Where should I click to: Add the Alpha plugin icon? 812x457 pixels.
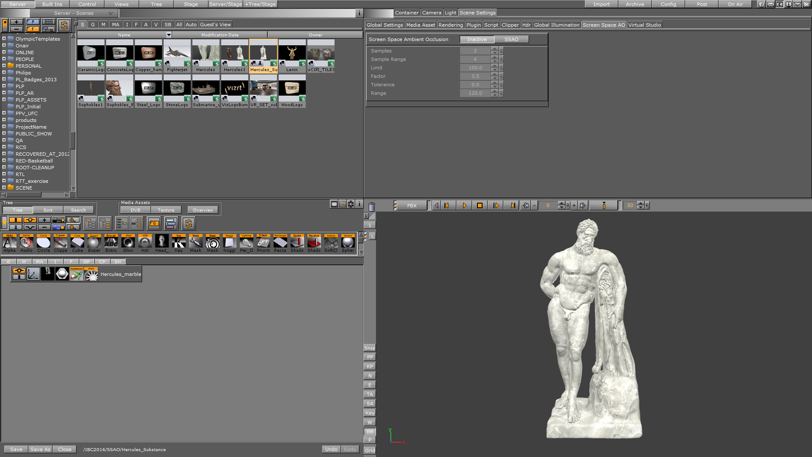(x=9, y=243)
